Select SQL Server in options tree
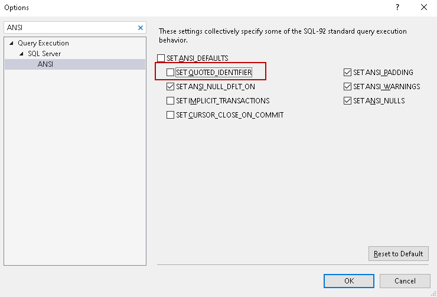Image resolution: width=437 pixels, height=297 pixels. pos(44,54)
